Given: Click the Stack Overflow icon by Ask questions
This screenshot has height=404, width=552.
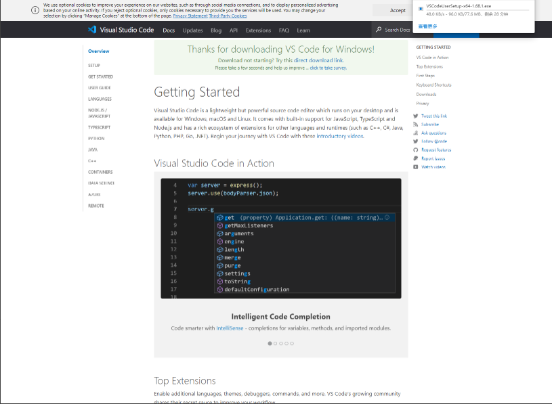Looking at the screenshot, I should (x=417, y=133).
